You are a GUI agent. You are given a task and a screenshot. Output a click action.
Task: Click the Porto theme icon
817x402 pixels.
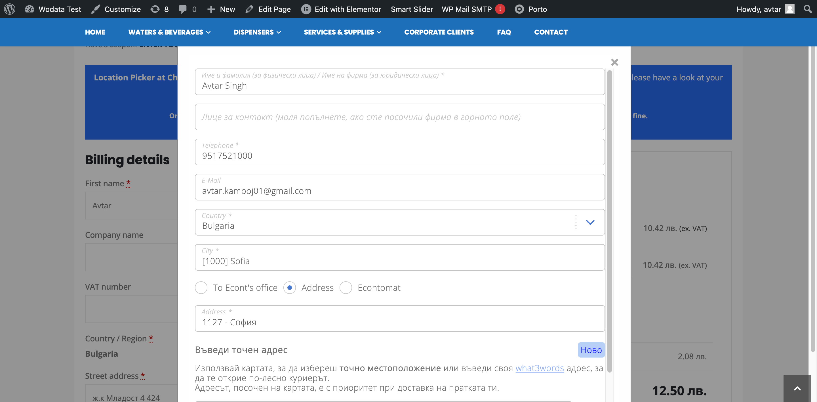click(519, 9)
